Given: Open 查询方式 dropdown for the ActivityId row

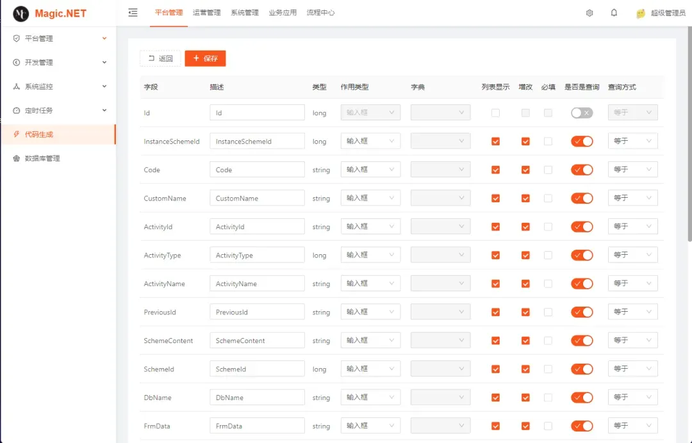Looking at the screenshot, I should pyautogui.click(x=633, y=227).
